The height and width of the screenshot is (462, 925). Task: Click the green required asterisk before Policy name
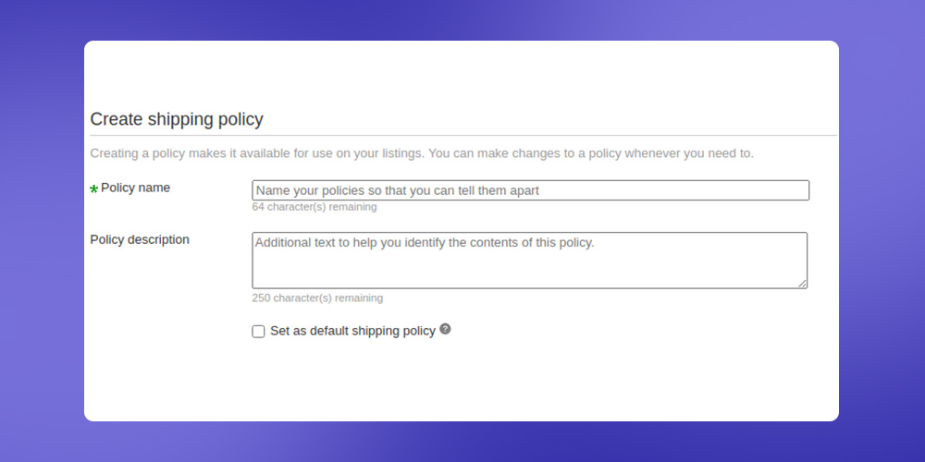[93, 189]
